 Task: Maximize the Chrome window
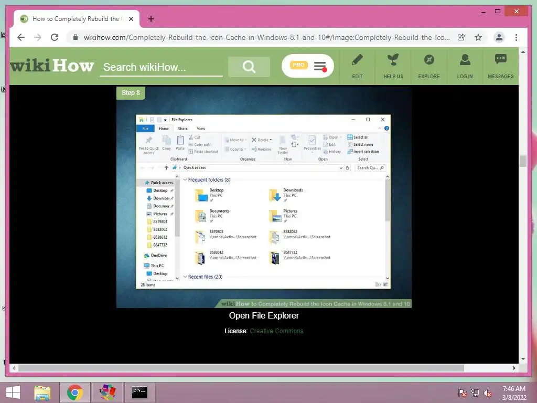(498, 12)
